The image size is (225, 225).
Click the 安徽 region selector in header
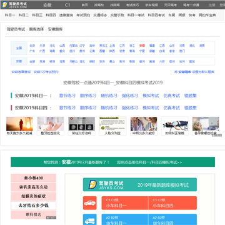pos(47,5)
